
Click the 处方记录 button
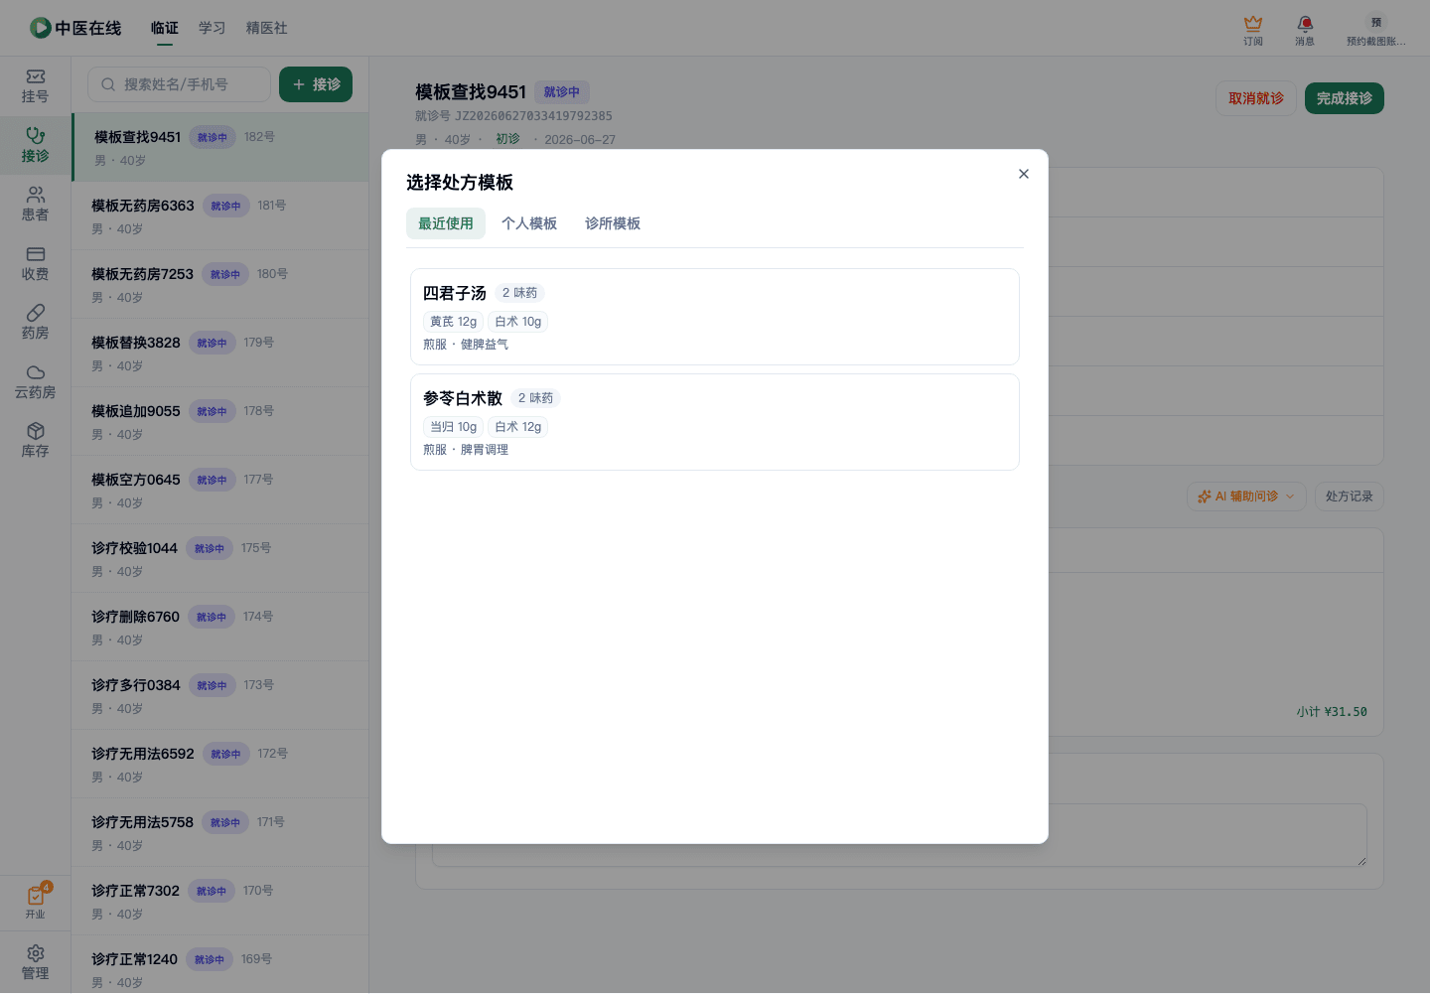pyautogui.click(x=1350, y=497)
